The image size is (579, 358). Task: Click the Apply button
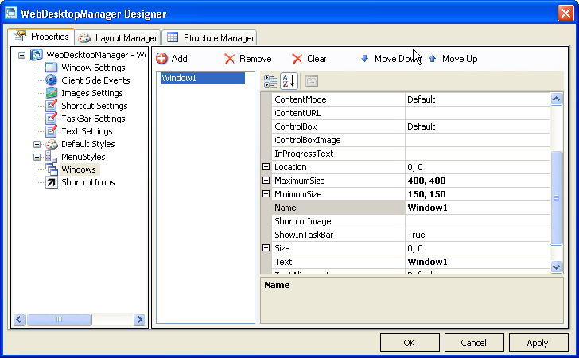pyautogui.click(x=537, y=343)
